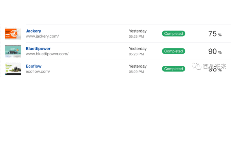231x144 pixels.
Task: Click the Ecoflow project name link
Action: 33,66
